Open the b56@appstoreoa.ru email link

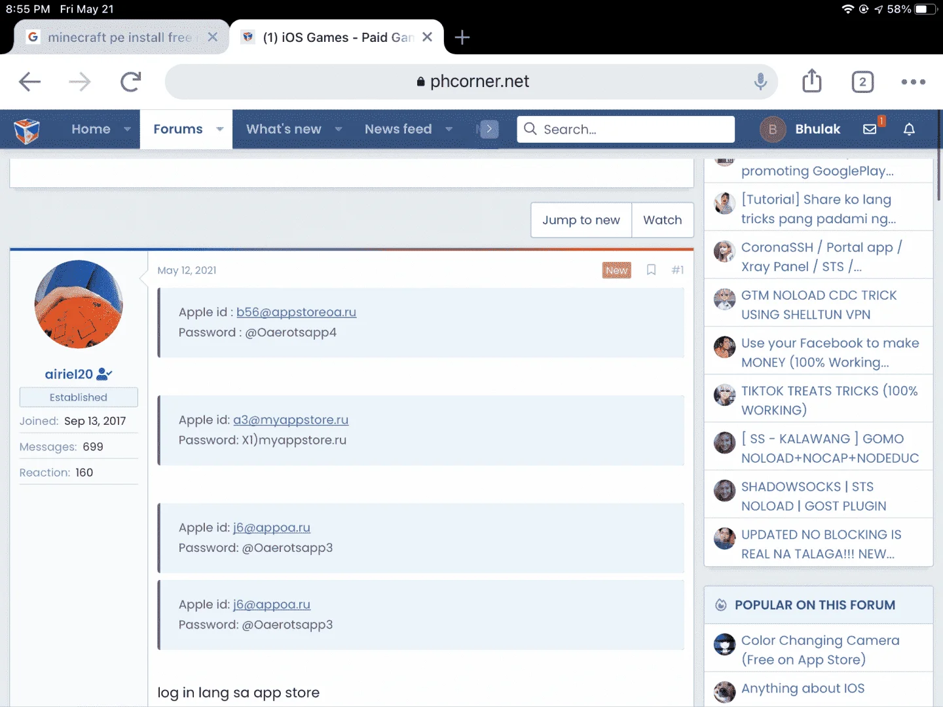coord(296,312)
